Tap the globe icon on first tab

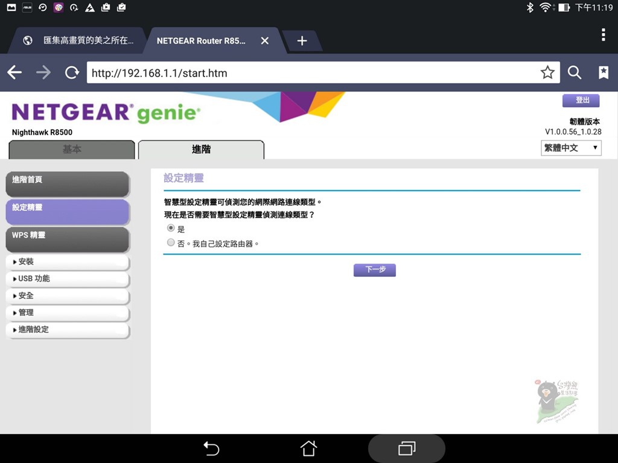coord(28,40)
